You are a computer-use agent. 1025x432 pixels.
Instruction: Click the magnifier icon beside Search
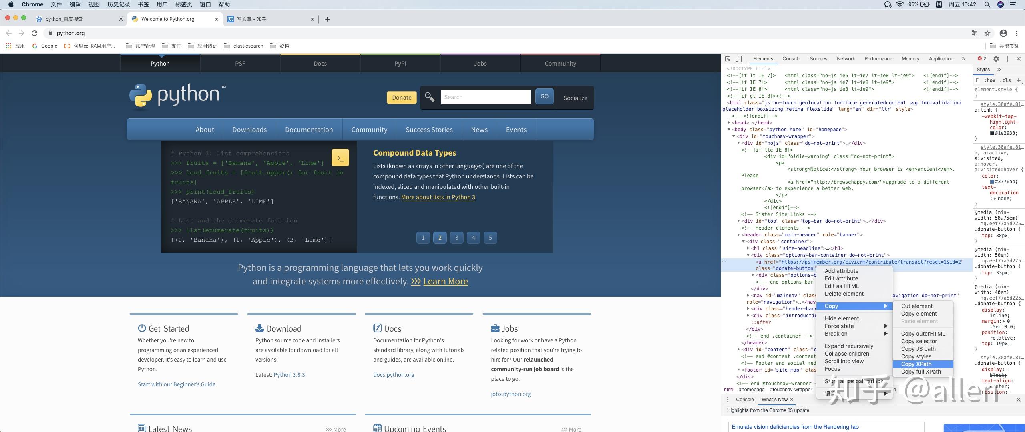coord(430,97)
